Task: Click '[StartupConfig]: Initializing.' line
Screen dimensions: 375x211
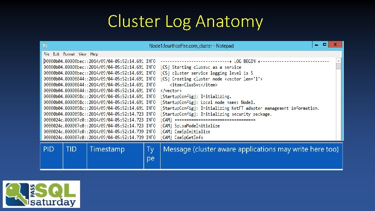Action: (137, 97)
